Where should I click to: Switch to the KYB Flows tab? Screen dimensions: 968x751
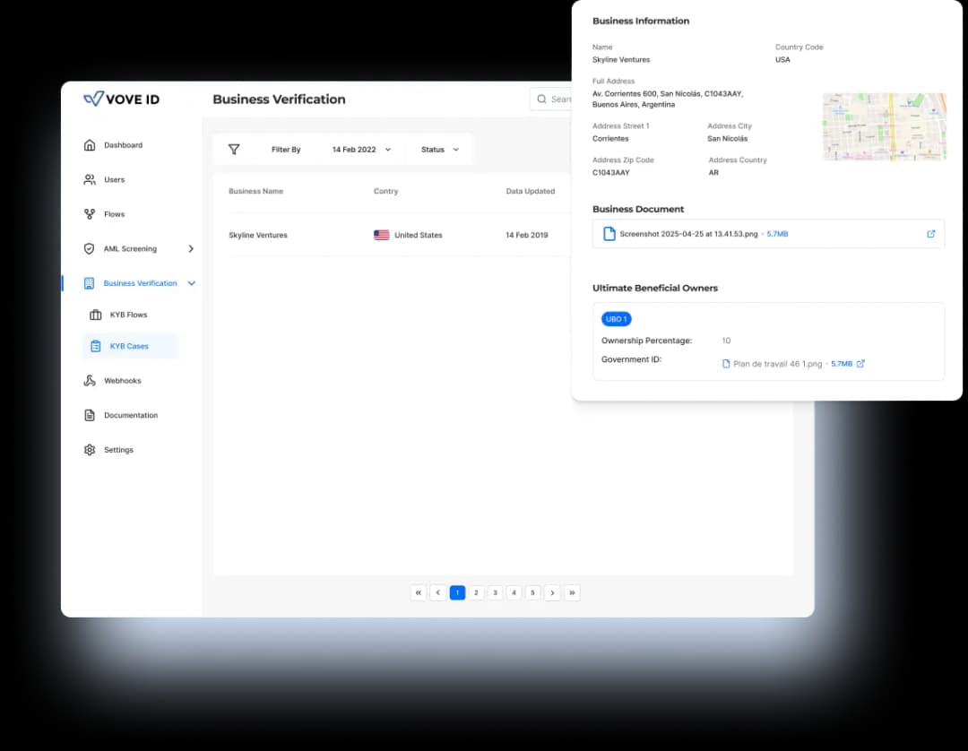coord(129,314)
